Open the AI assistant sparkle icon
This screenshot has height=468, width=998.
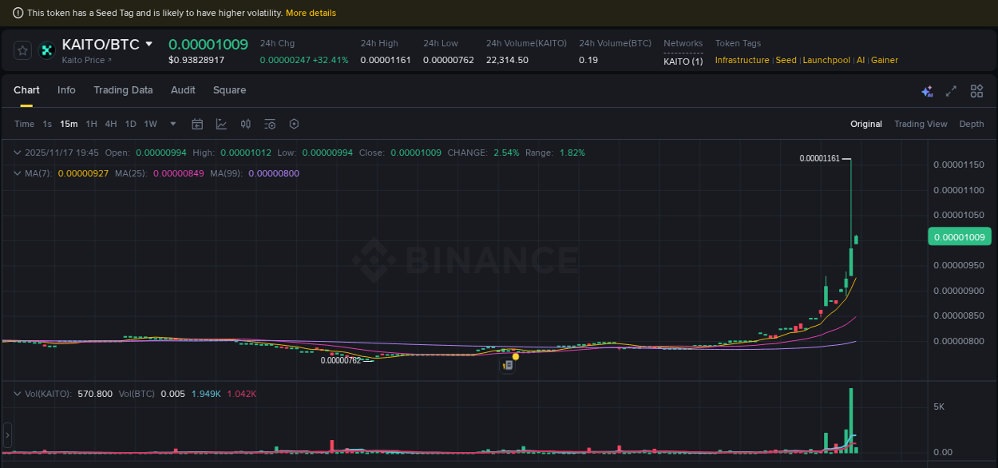coord(927,91)
